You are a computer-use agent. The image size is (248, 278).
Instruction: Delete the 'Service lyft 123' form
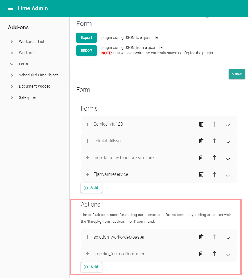pos(201,124)
